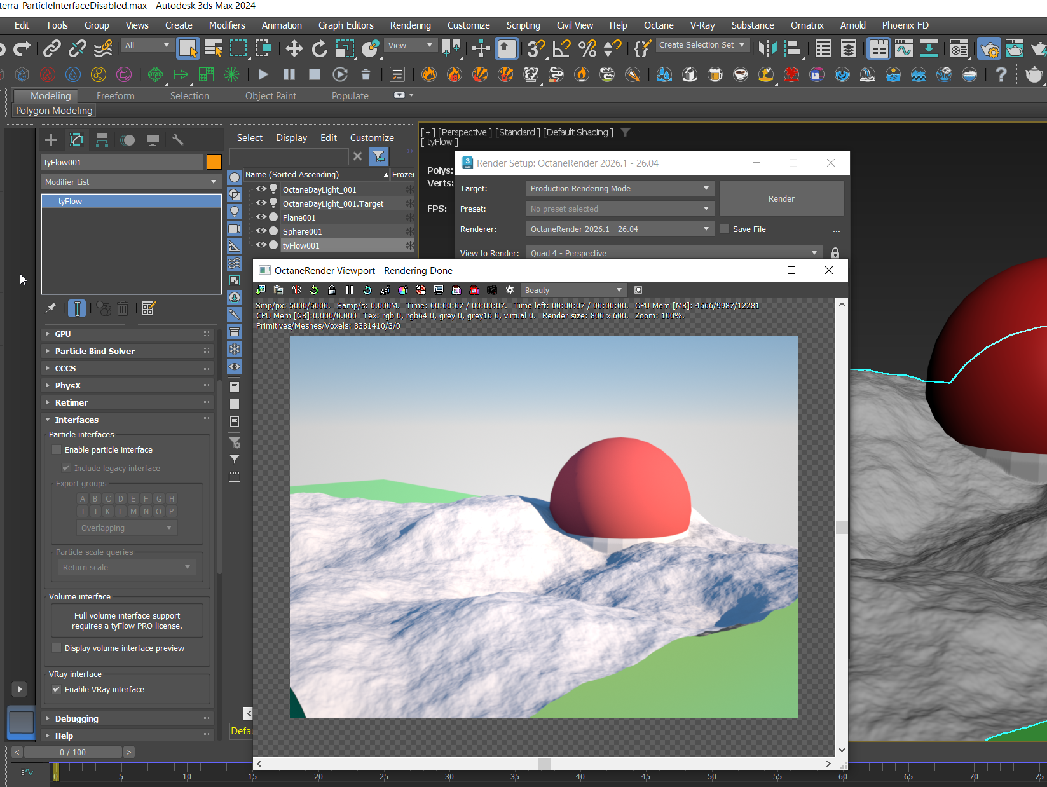Screen dimensions: 1047x787
Task: Expand the PhysX rollout
Action: 127,385
